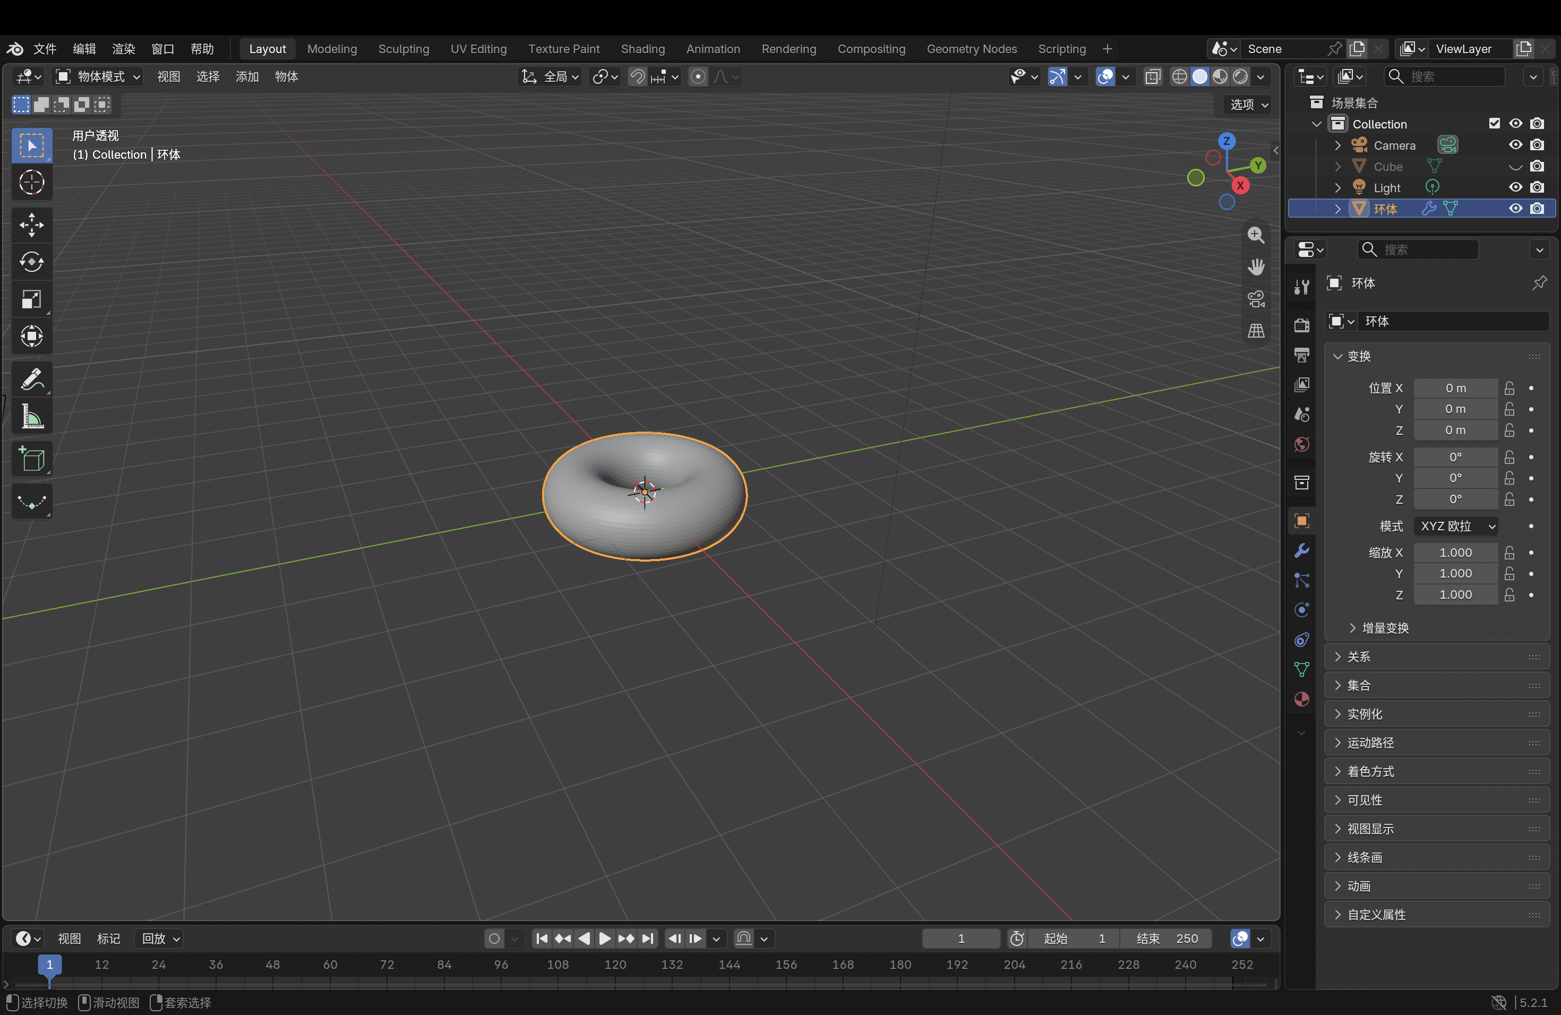Click the current frame number field
The image size is (1561, 1015).
(961, 938)
